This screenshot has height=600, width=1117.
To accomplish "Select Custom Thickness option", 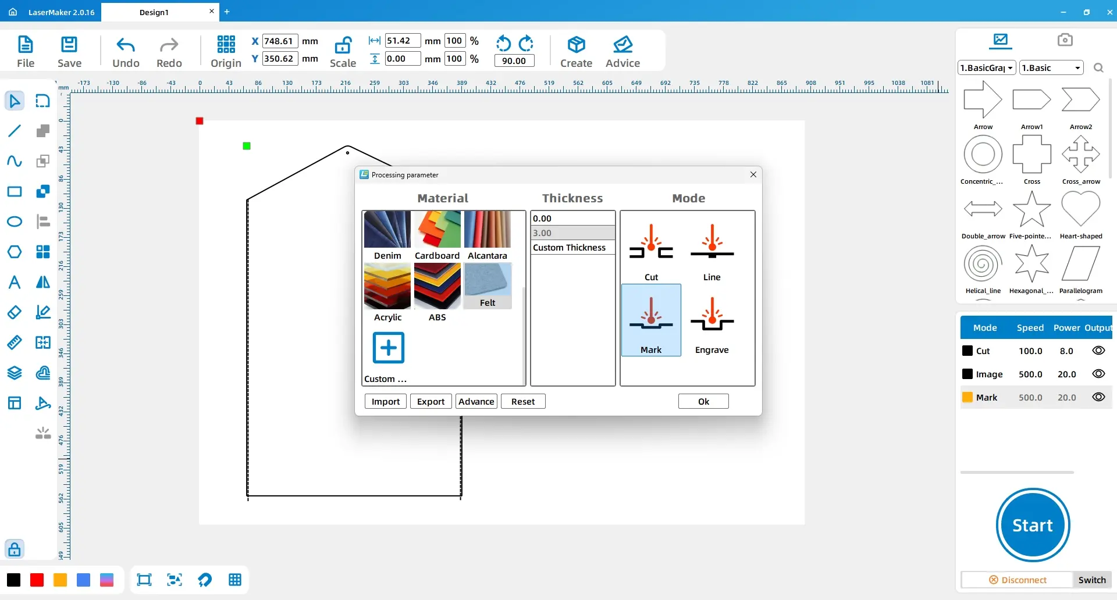I will 572,247.
